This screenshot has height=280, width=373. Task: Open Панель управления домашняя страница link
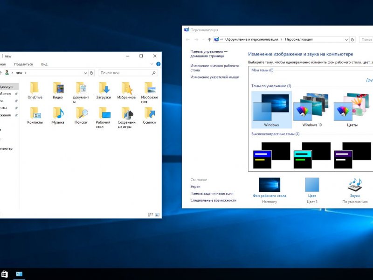click(x=208, y=54)
